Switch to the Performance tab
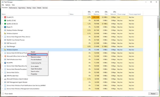This screenshot has height=97, width=160. pos(13,8)
